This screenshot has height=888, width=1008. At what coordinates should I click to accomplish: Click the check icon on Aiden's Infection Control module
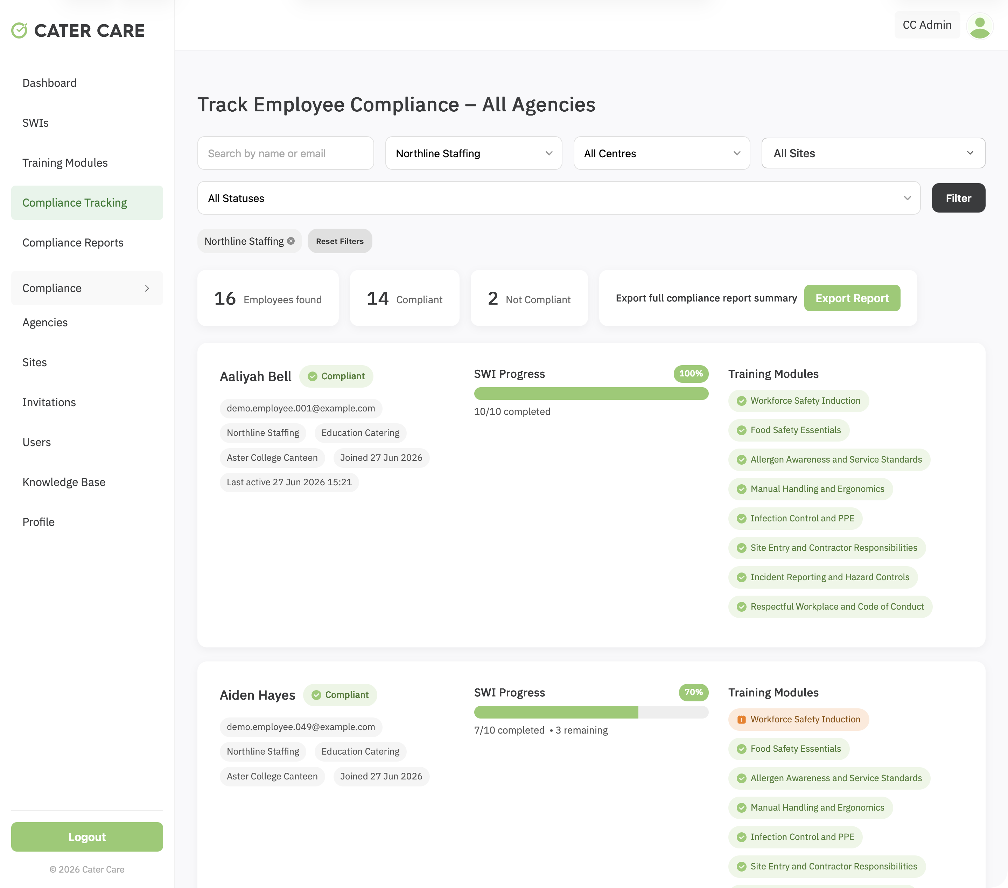pos(741,838)
